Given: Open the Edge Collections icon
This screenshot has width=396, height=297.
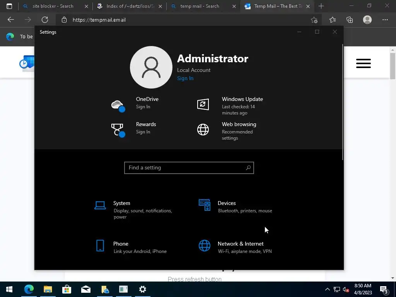Looking at the screenshot, I should [x=350, y=20].
